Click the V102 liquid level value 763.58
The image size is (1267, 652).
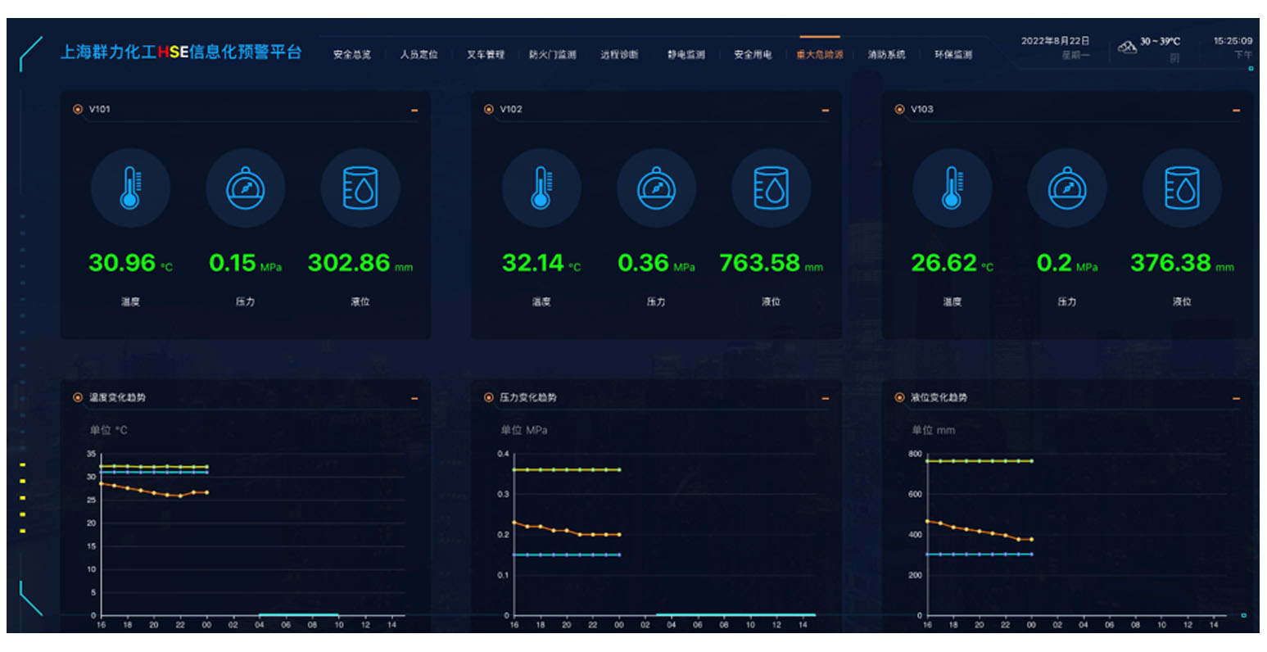point(760,263)
